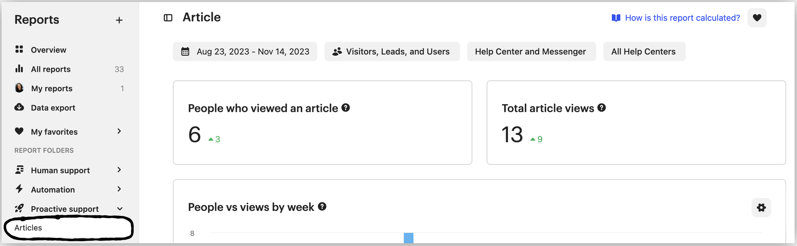Screen dimensions: 797x246
Task: Open the Help Center and Messenger filter
Action: point(531,51)
